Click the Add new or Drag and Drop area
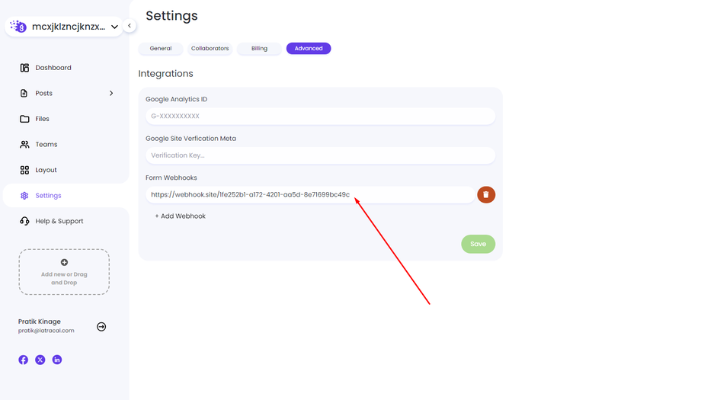The height and width of the screenshot is (400, 701). [64, 272]
